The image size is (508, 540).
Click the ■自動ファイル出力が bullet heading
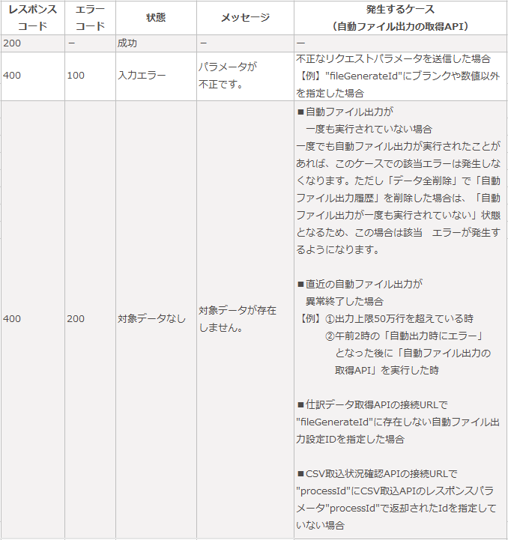pyautogui.click(x=345, y=112)
